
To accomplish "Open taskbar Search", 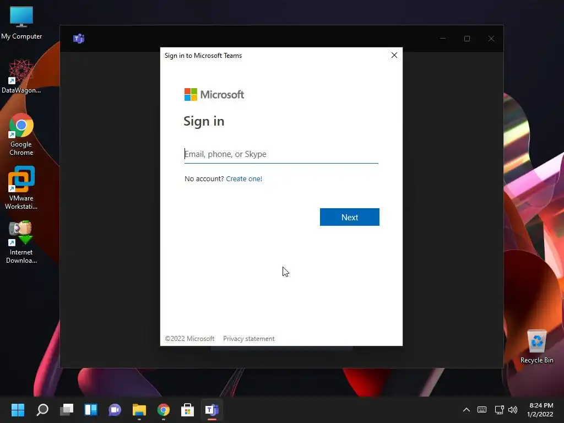I will (42, 410).
